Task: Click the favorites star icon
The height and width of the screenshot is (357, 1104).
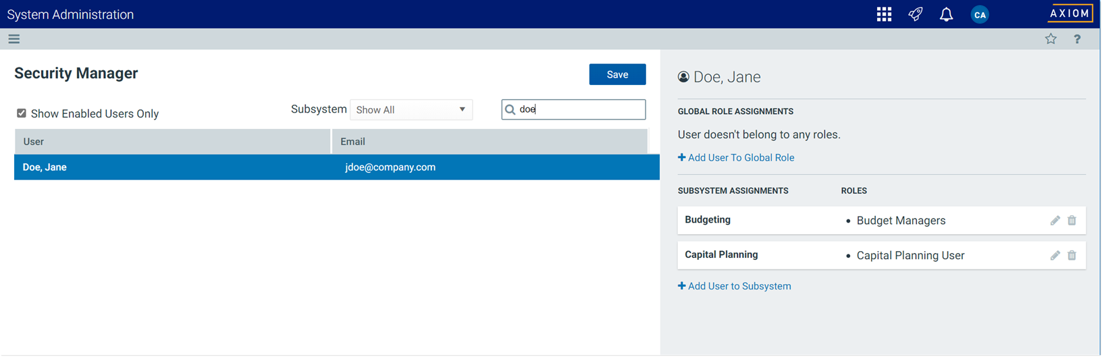Action: (1051, 39)
